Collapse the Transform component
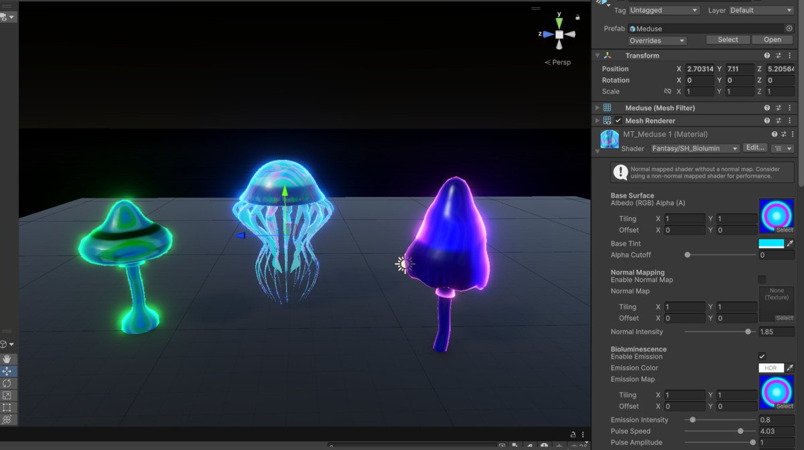Image resolution: width=804 pixels, height=450 pixels. (597, 55)
